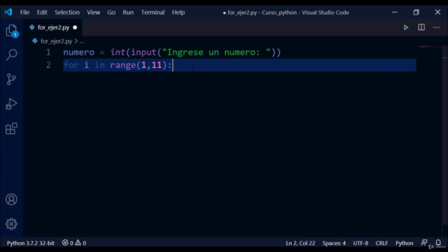Image resolution: width=448 pixels, height=252 pixels.
Task: Select the Python 3.7.2 32-bit interpreter
Action: click(31, 243)
